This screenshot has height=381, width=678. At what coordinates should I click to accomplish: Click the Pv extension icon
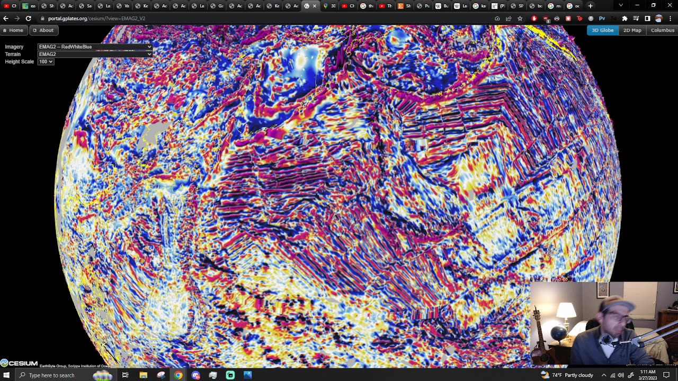click(602, 19)
